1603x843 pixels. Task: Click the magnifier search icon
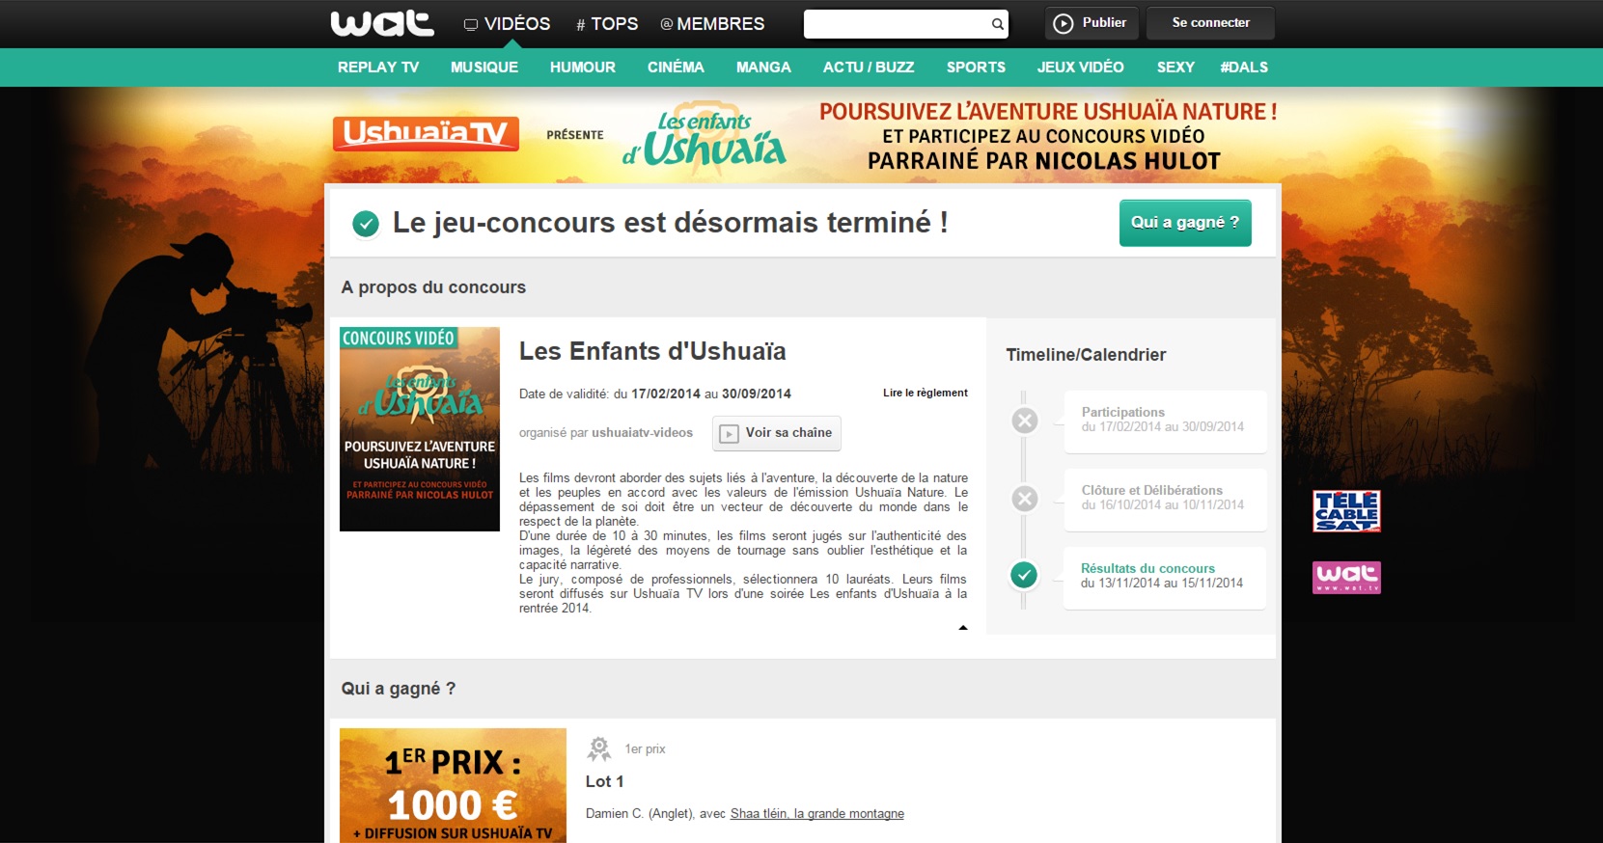998,24
